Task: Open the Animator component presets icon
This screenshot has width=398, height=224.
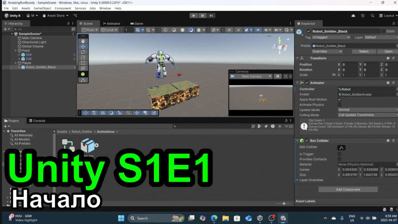Action: click(x=394, y=83)
